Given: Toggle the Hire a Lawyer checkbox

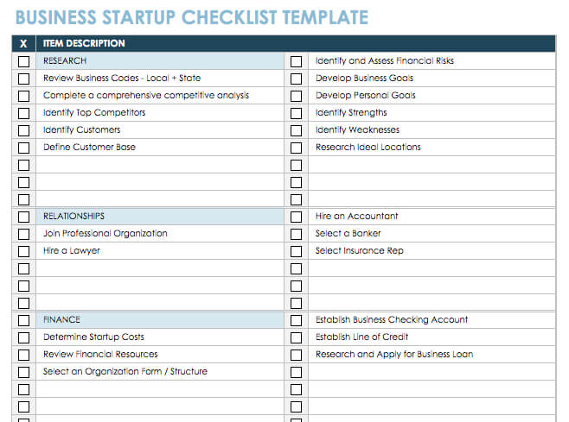Looking at the screenshot, I should pos(23,251).
